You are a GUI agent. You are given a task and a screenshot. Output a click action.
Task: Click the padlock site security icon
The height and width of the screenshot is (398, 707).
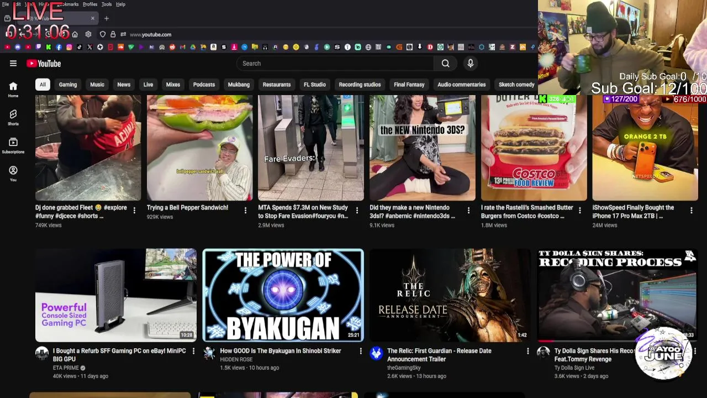click(113, 34)
